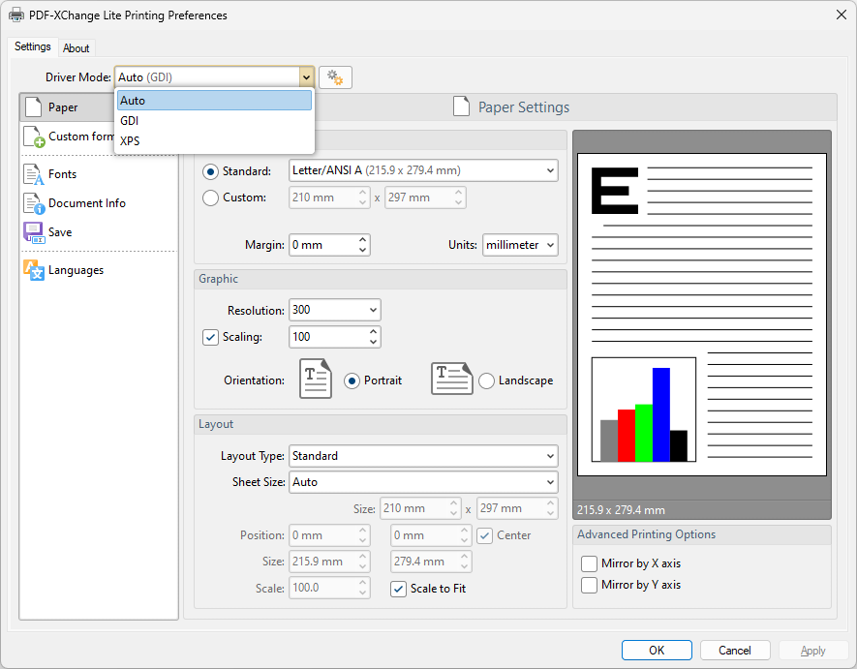Click the Languages sidebar label

(x=76, y=270)
